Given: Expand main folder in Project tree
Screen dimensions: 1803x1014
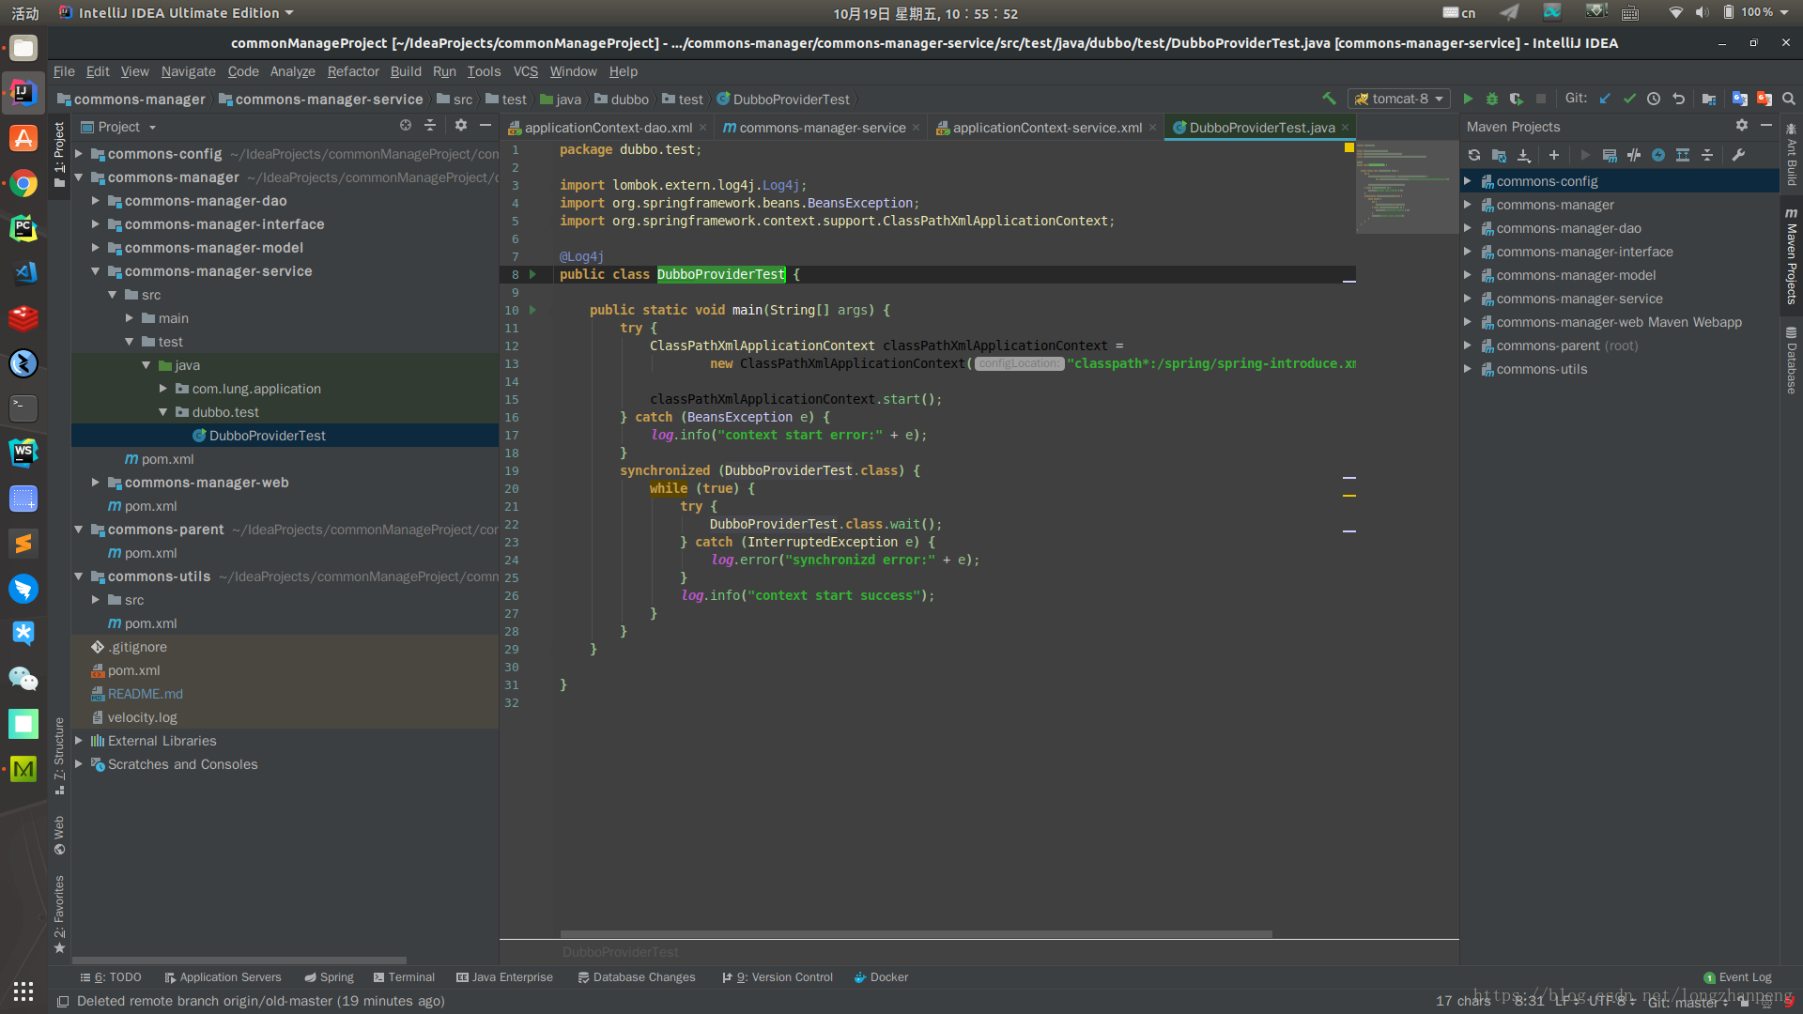Looking at the screenshot, I should [130, 318].
